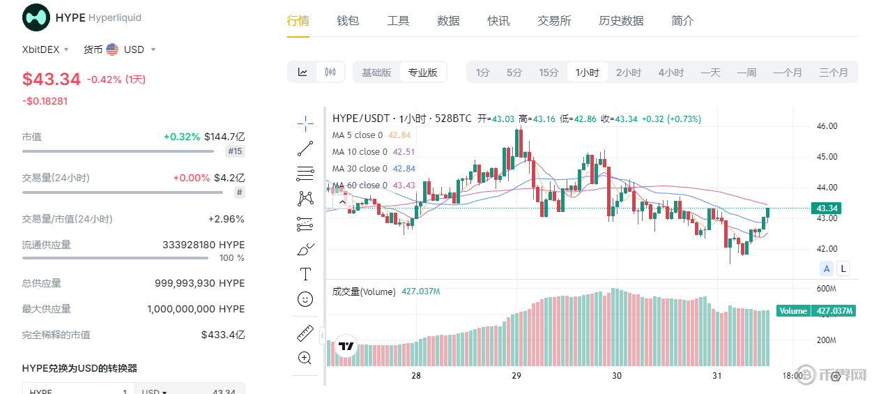Viewport: 874px width, 394px height.
Task: Open chart settings gear icon
Action: (836, 376)
